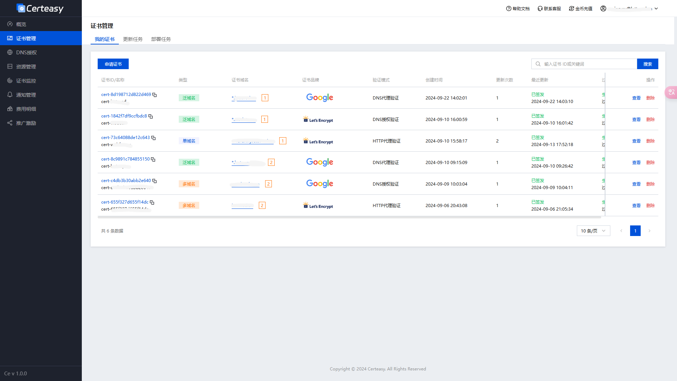The width and height of the screenshot is (677, 381).
Task: Delete certificate cert-8d198712d822d469
Action: coord(651,98)
